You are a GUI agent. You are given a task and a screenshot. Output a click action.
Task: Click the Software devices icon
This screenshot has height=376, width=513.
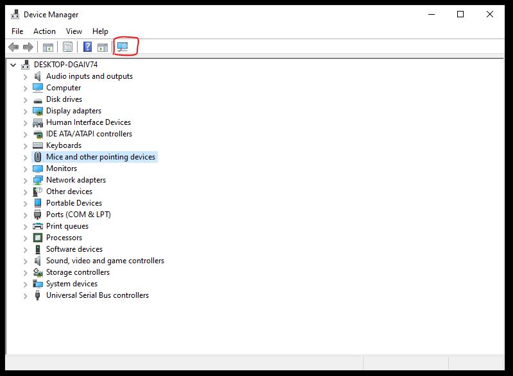pyautogui.click(x=38, y=249)
